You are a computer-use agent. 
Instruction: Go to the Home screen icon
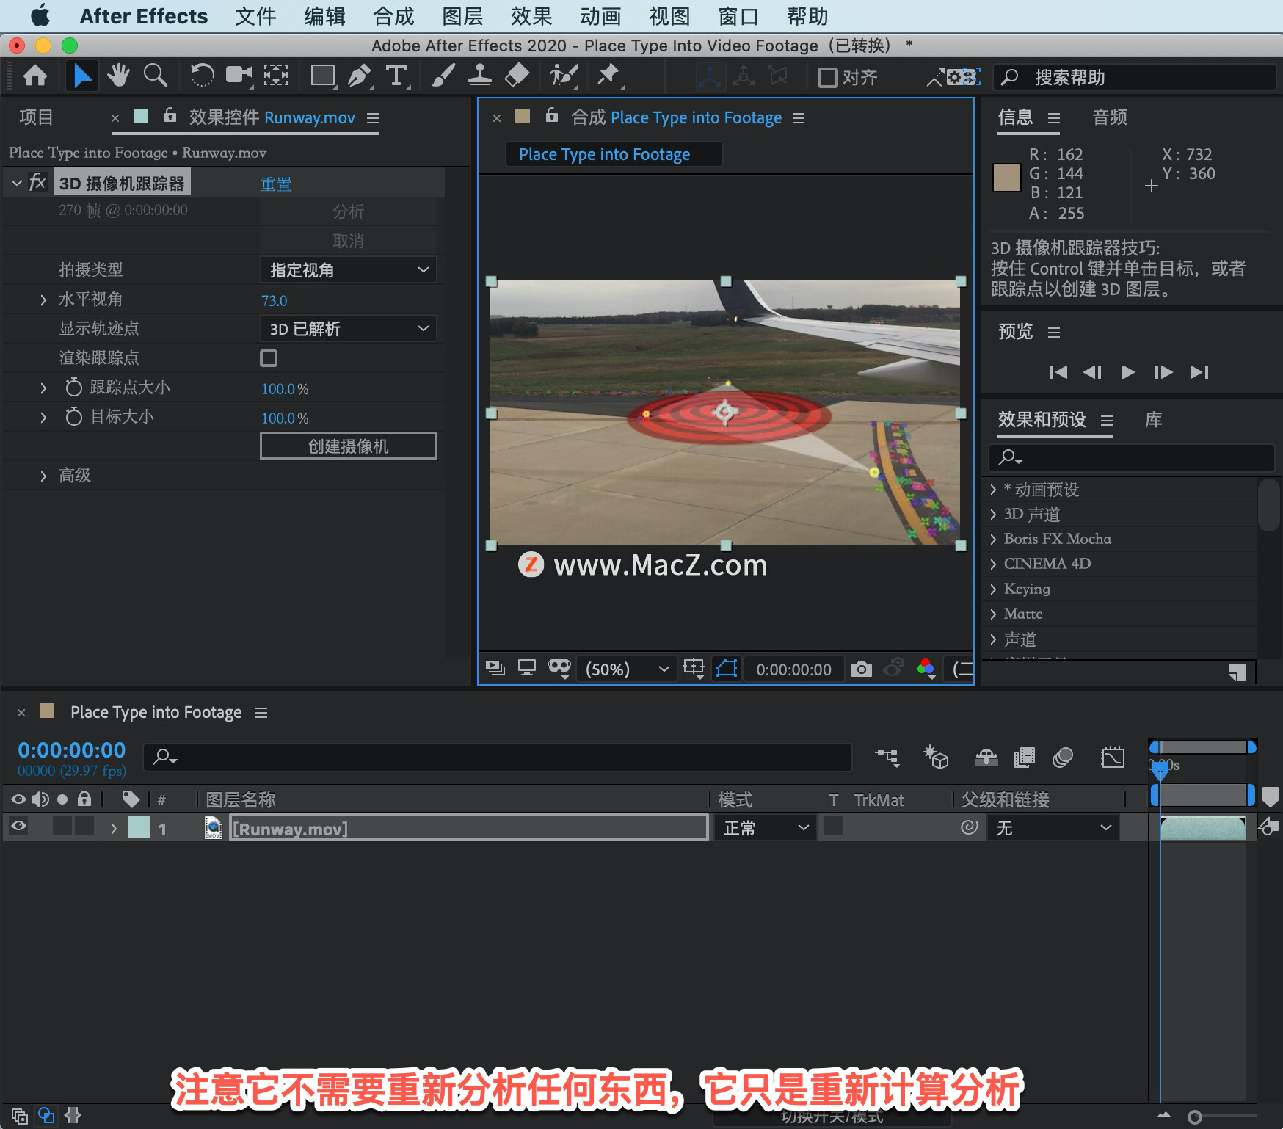(35, 76)
